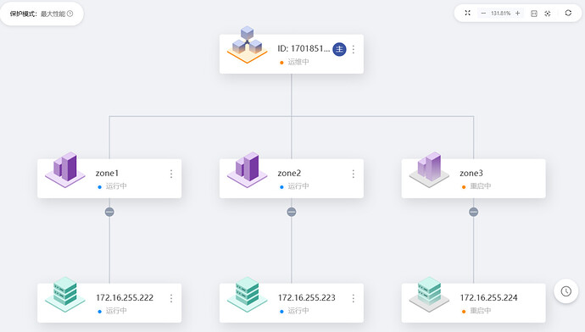Zoom in with the plus button
The height and width of the screenshot is (332, 585).
point(517,14)
